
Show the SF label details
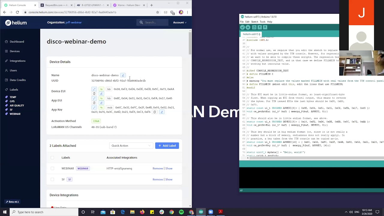(169, 179)
